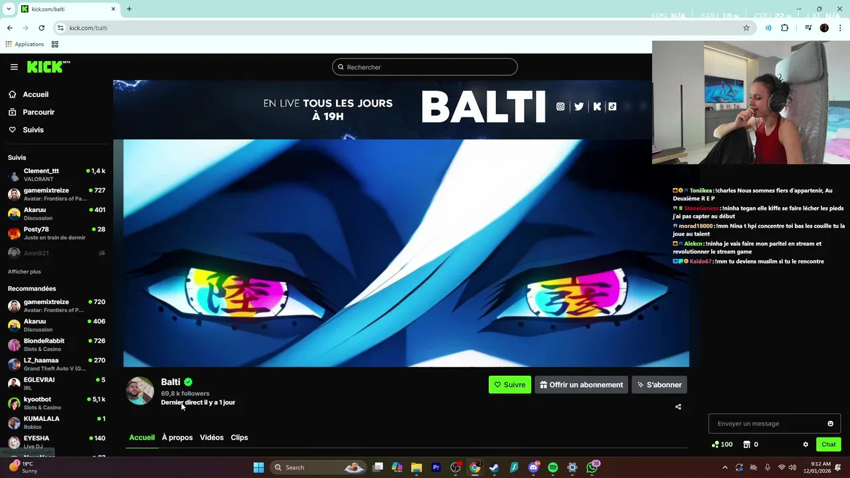Click the blue sound-wave extension icon
This screenshot has height=478, width=850.
(x=768, y=28)
